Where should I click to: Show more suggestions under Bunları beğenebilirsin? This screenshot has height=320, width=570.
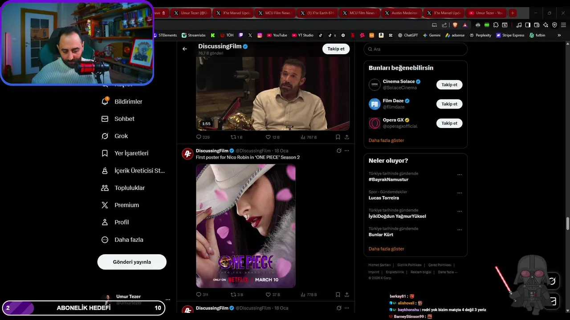pyautogui.click(x=387, y=140)
